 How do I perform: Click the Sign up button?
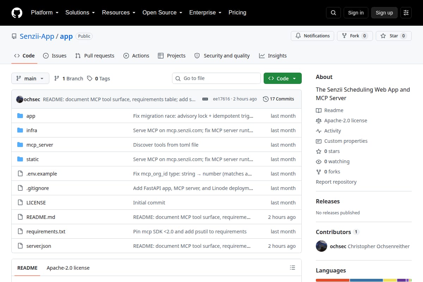[384, 13]
